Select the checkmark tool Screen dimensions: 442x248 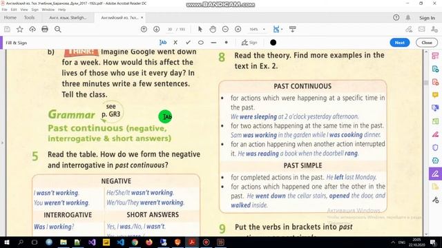tap(188, 43)
